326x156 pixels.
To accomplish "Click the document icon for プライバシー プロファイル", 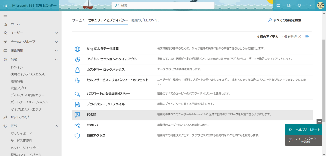I will click(x=77, y=104).
